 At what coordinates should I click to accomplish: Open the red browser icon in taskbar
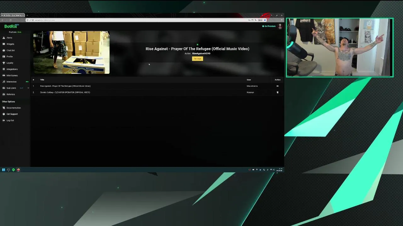pos(18,170)
